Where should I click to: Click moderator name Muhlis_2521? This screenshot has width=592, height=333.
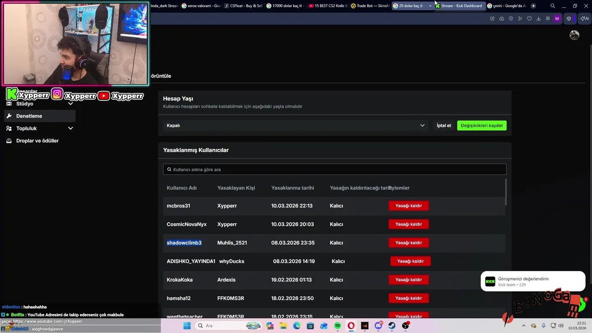[232, 243]
